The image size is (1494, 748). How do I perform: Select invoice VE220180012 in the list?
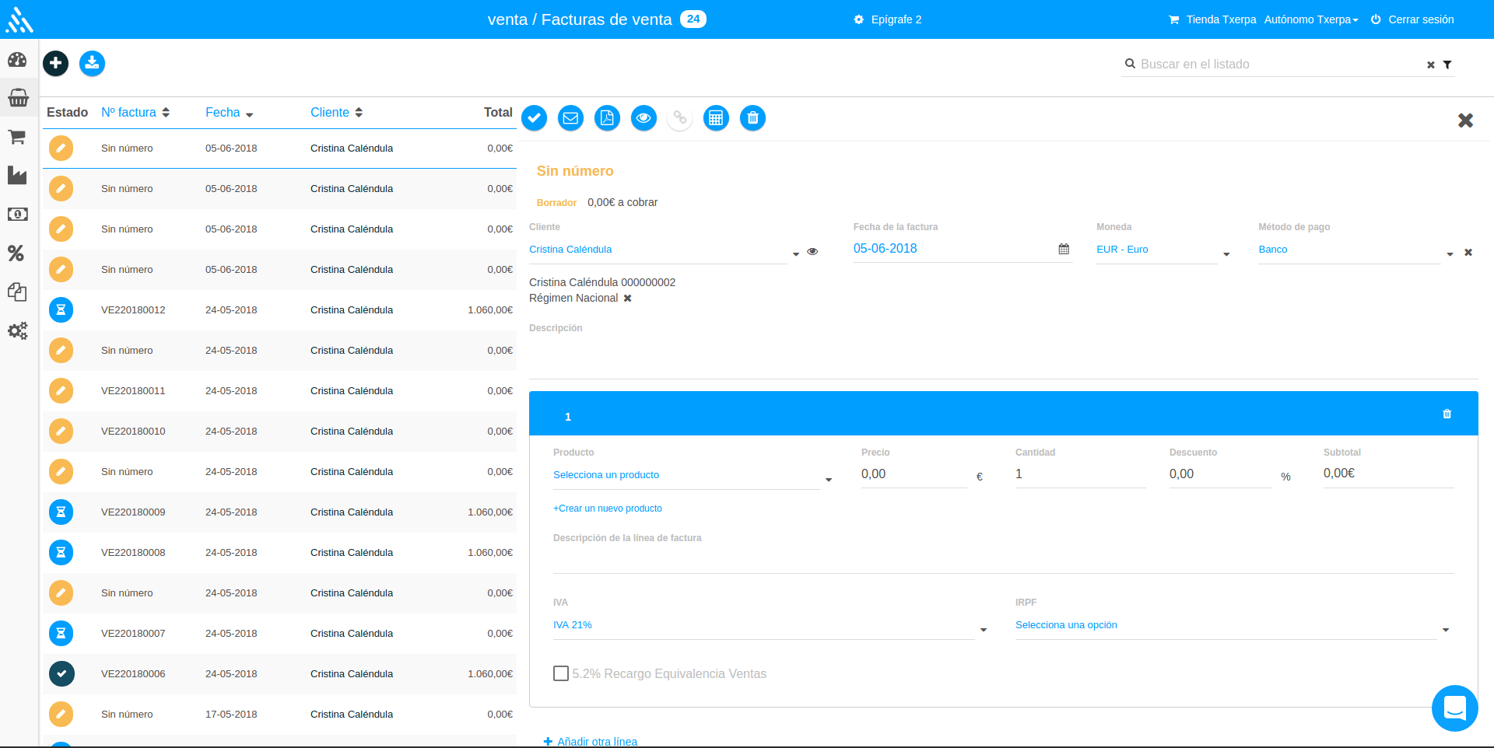coord(279,310)
